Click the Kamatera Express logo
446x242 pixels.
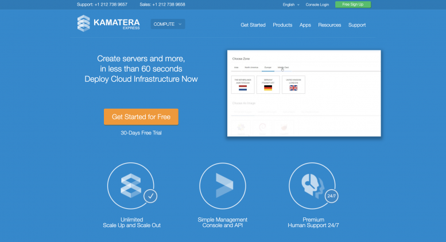(x=108, y=23)
